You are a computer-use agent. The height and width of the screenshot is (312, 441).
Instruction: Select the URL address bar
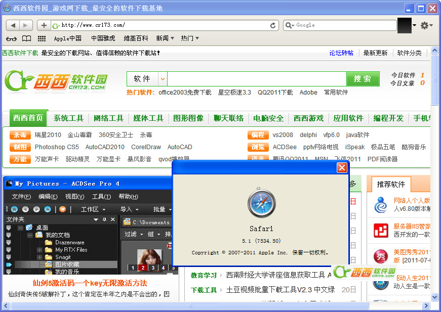165,25
